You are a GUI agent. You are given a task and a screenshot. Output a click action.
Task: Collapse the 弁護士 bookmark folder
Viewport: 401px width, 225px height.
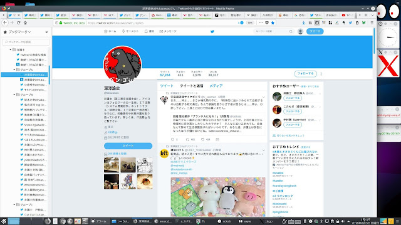[x=11, y=50]
